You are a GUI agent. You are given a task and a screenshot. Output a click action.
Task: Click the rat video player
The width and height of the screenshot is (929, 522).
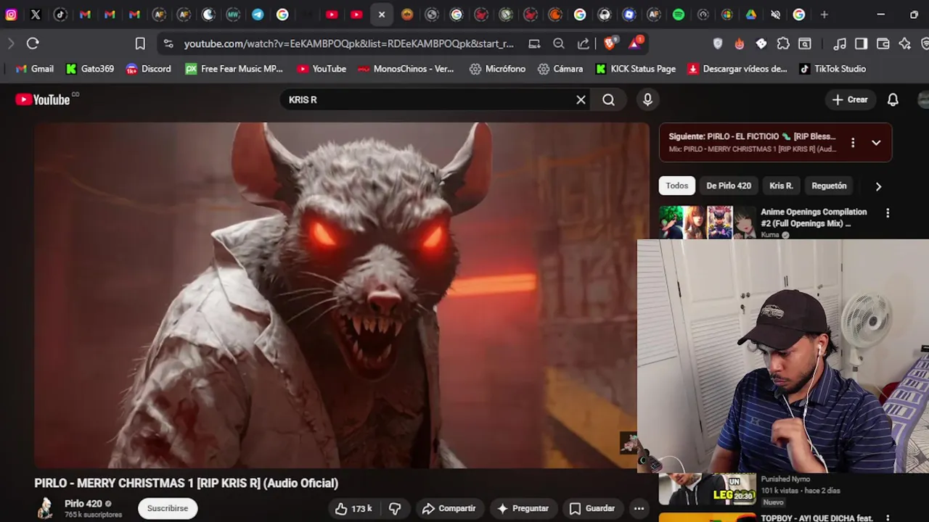coord(341,295)
